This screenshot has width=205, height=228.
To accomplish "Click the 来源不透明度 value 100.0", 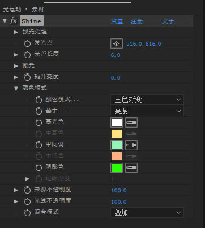I will pyautogui.click(x=119, y=191).
